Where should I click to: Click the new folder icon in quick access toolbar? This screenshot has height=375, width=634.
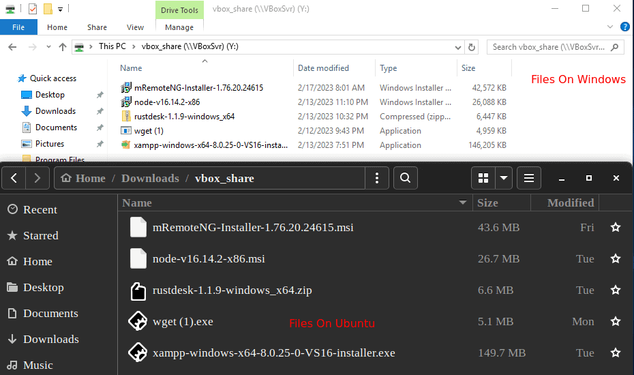(48, 8)
